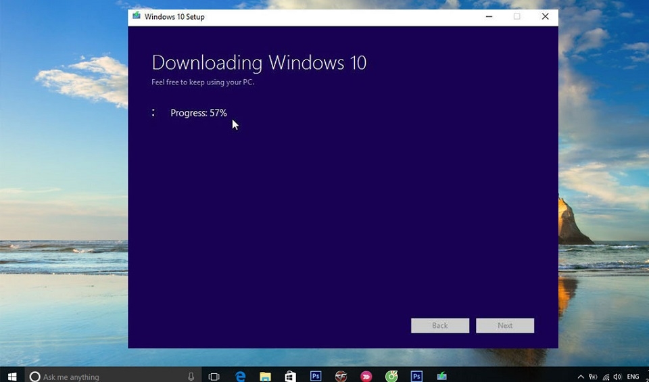Maximize the Windows 10 Setup window

tap(516, 16)
